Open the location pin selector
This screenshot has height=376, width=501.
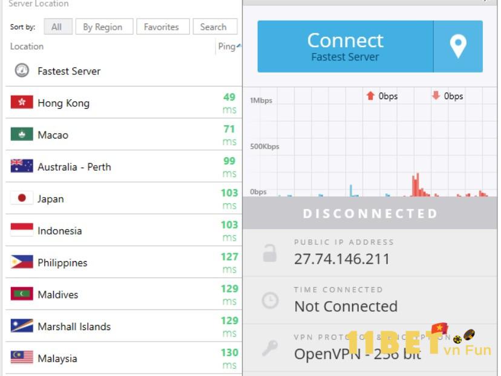[x=458, y=47]
